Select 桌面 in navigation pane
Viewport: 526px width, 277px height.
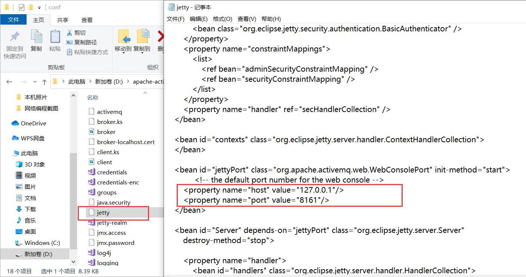(x=26, y=231)
